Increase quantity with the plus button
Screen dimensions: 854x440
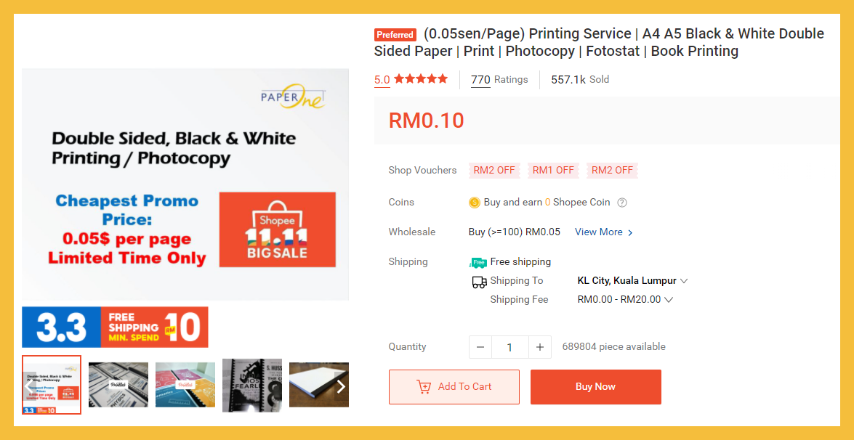coord(539,347)
